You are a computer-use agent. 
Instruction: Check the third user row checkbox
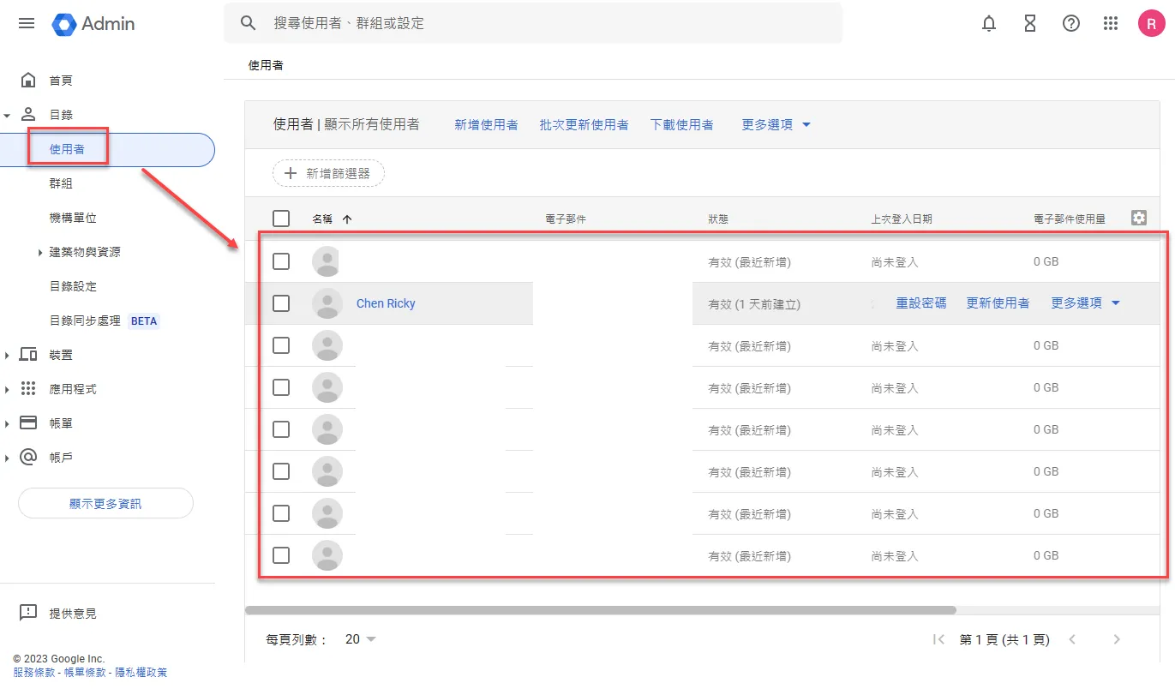(281, 345)
